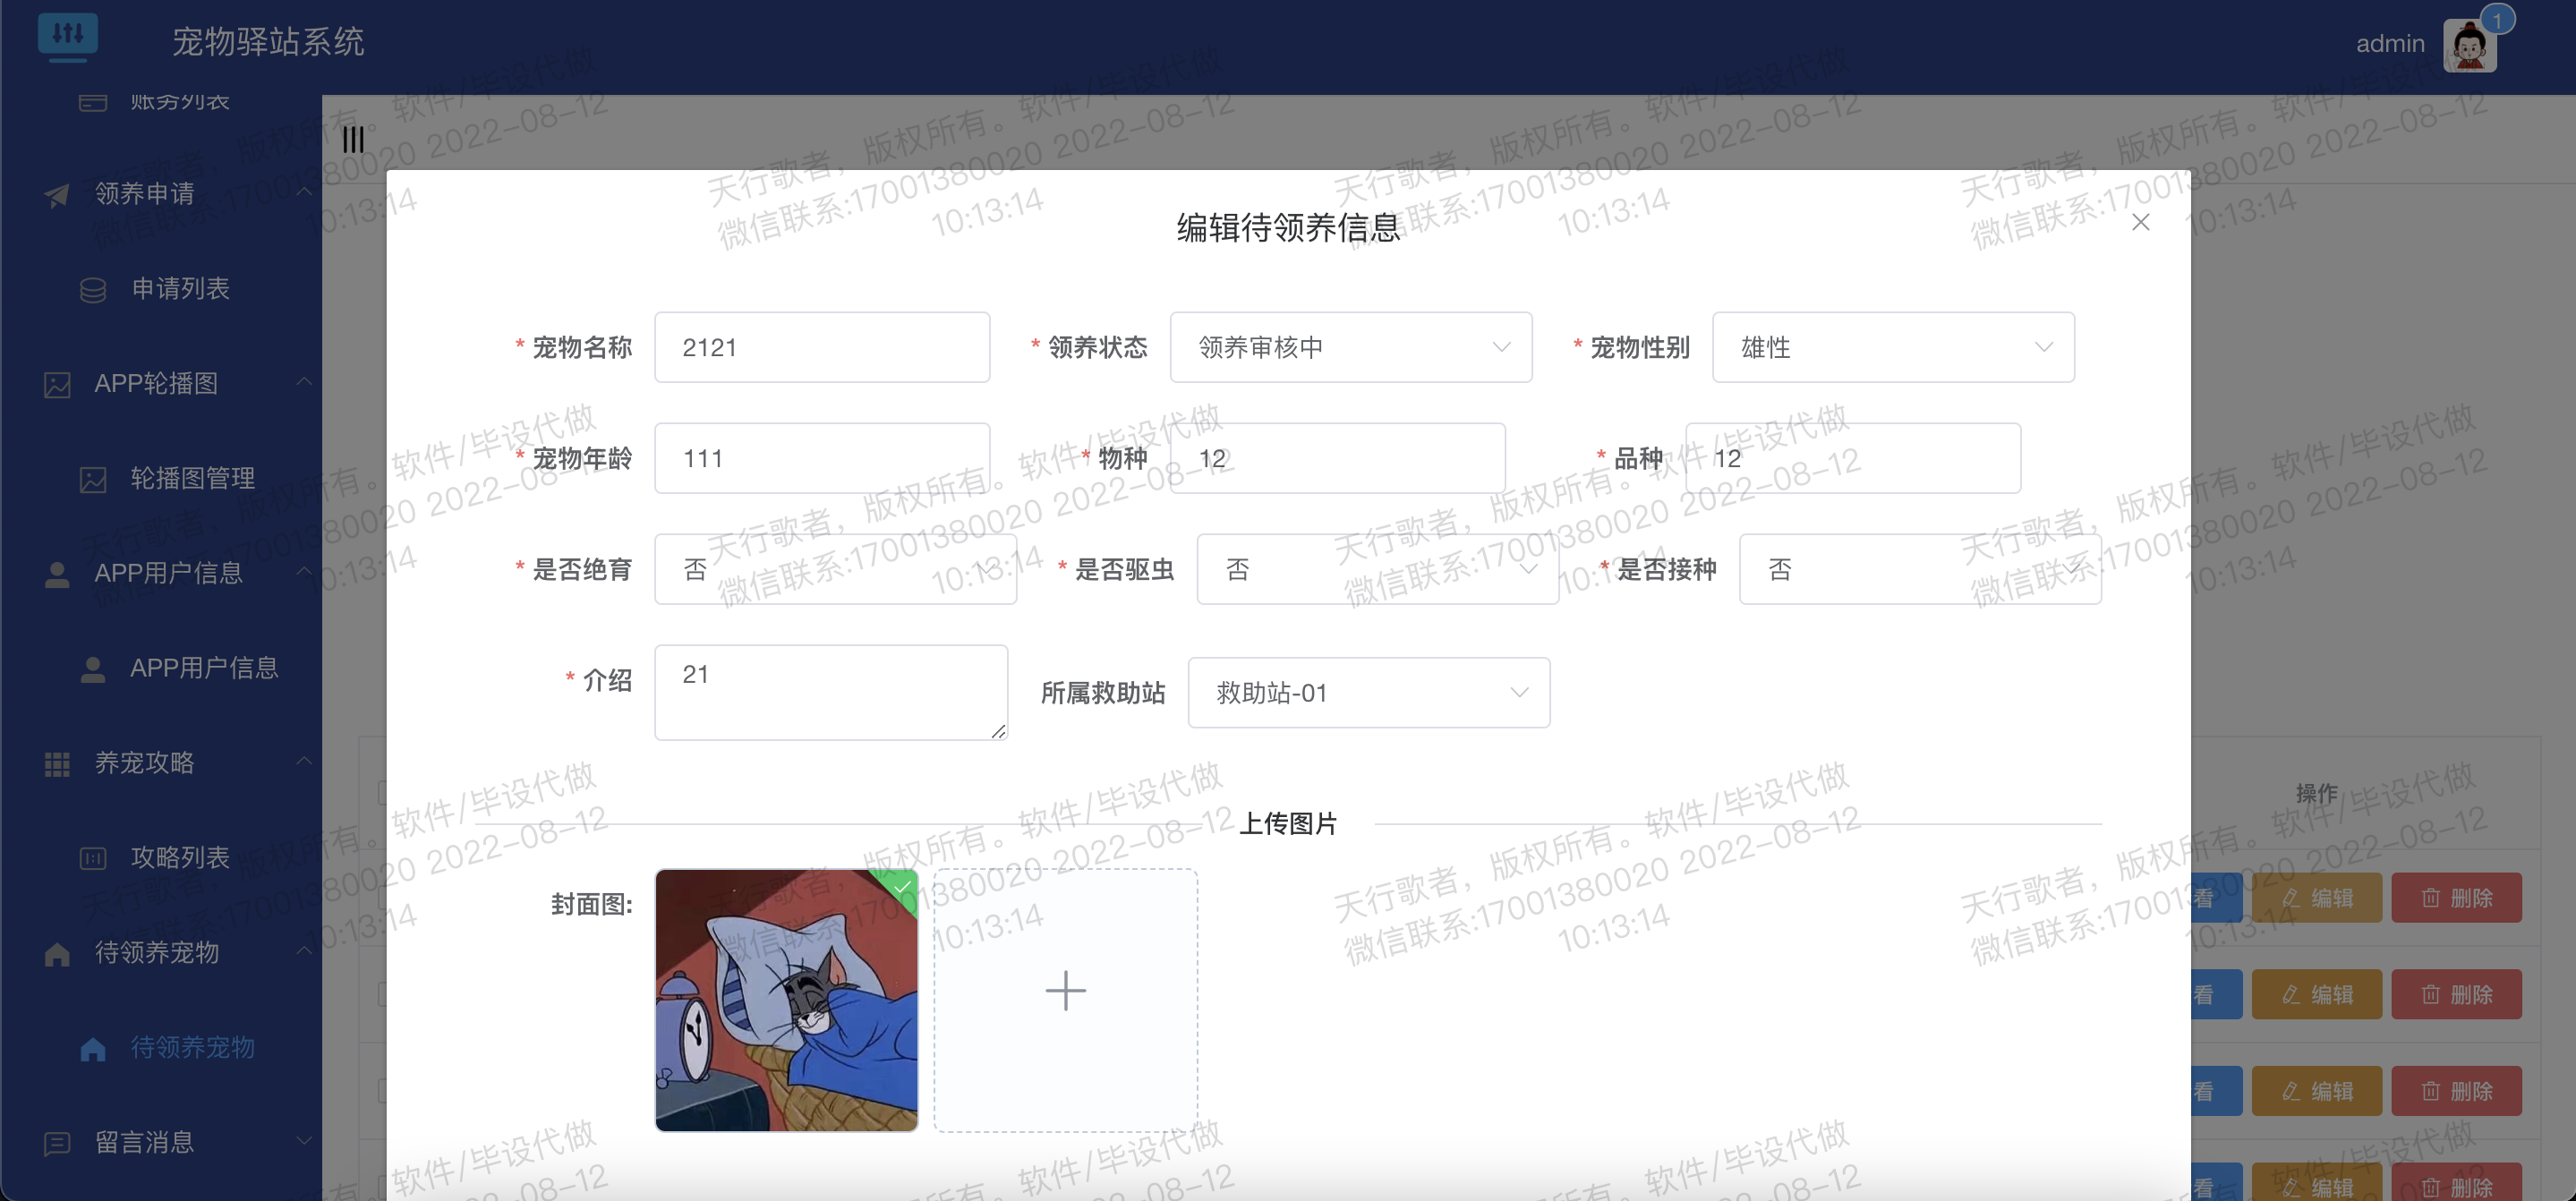2576x1201 pixels.
Task: Click the plus tile to add an image
Action: (1065, 991)
